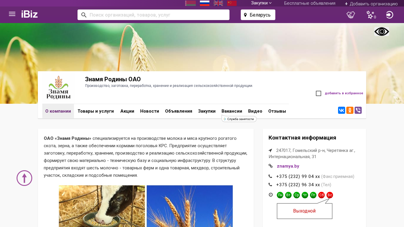Select Tuesday (Вт) schedule circle
The width and height of the screenshot is (404, 227).
pyautogui.click(x=288, y=195)
